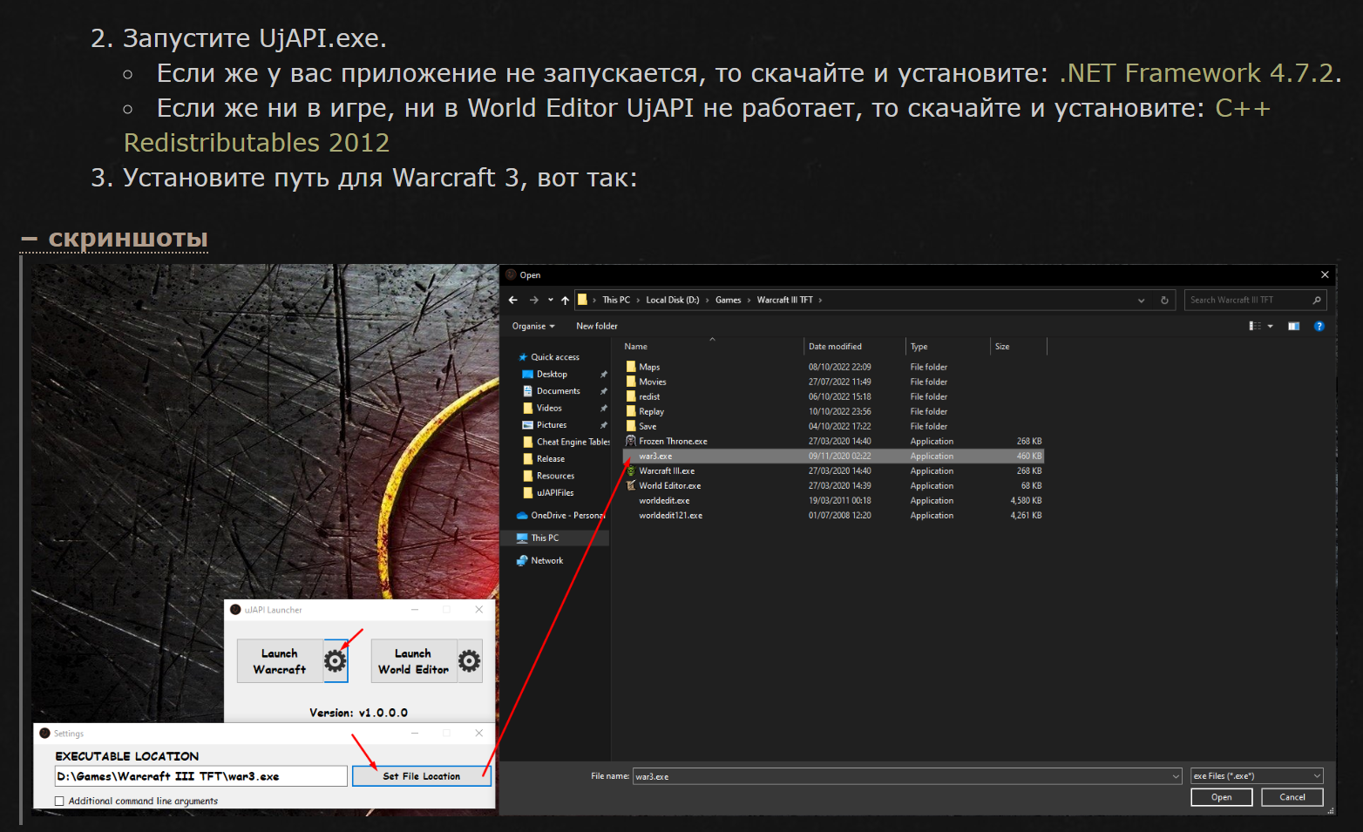
Task: Click the Warcraft III.exe file icon
Action: coord(631,470)
